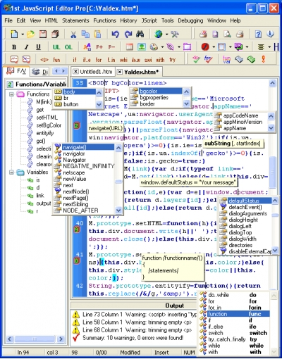The height and width of the screenshot is (359, 282).
Task: Click the F+ increase font icon
Action: pyautogui.click(x=99, y=47)
